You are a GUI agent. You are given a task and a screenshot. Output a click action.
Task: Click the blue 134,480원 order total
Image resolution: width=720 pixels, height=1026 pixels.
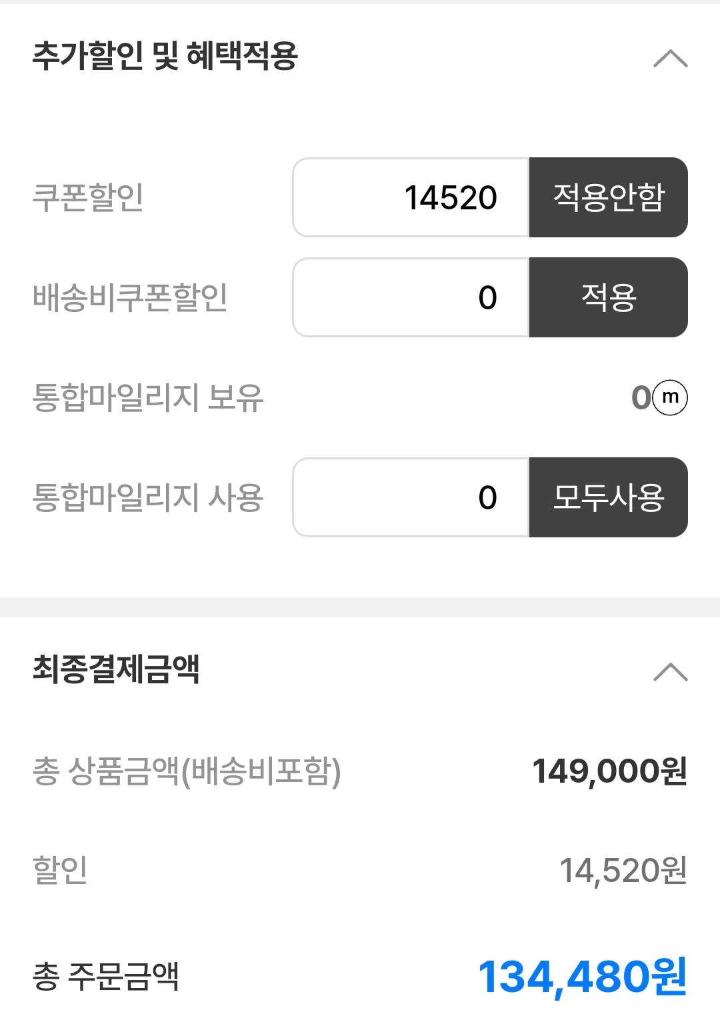coord(582,977)
